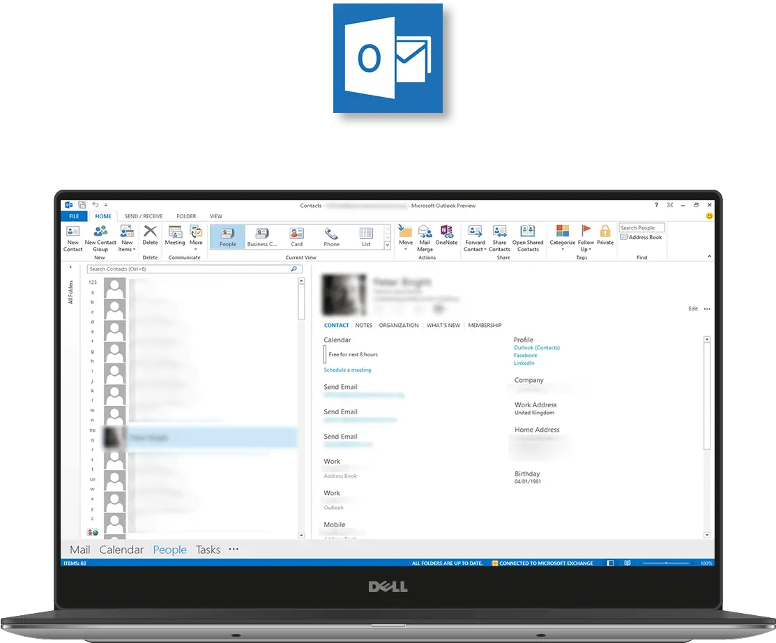The height and width of the screenshot is (643, 776).
Task: Click the contact-group icon below letter z
Action: point(93,532)
